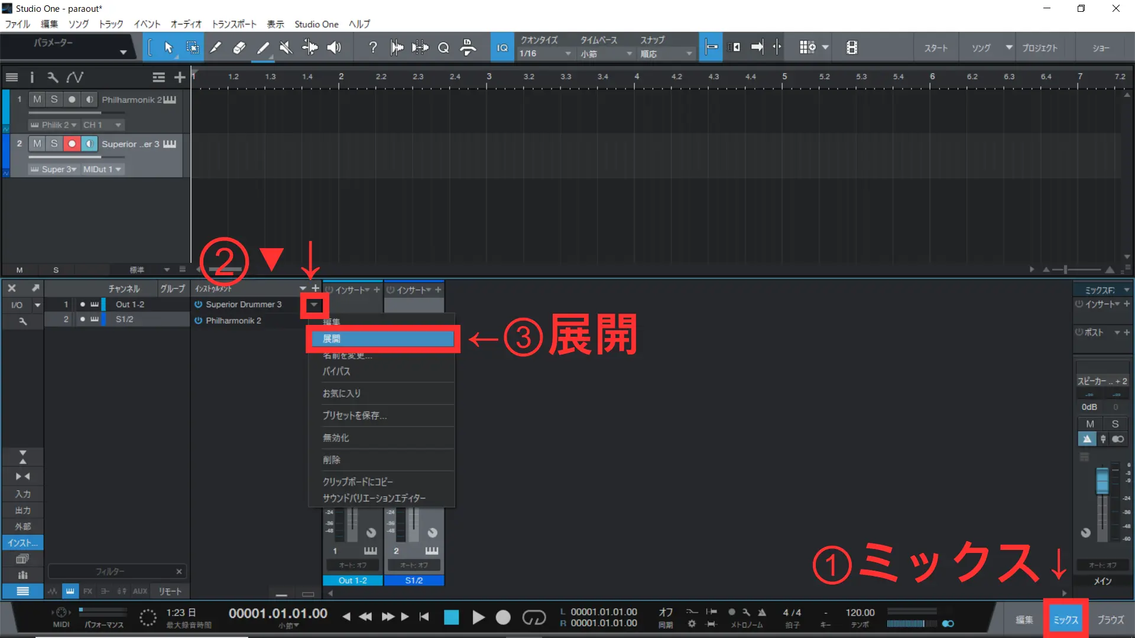1135x638 pixels.
Task: Select the Mute tool
Action: pyautogui.click(x=286, y=48)
